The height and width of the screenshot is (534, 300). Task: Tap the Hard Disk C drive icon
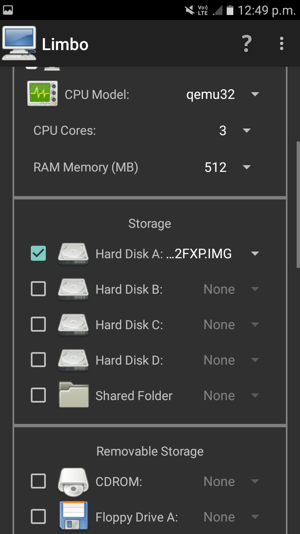coord(73,325)
